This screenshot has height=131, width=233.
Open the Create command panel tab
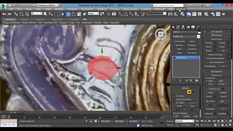(173, 27)
